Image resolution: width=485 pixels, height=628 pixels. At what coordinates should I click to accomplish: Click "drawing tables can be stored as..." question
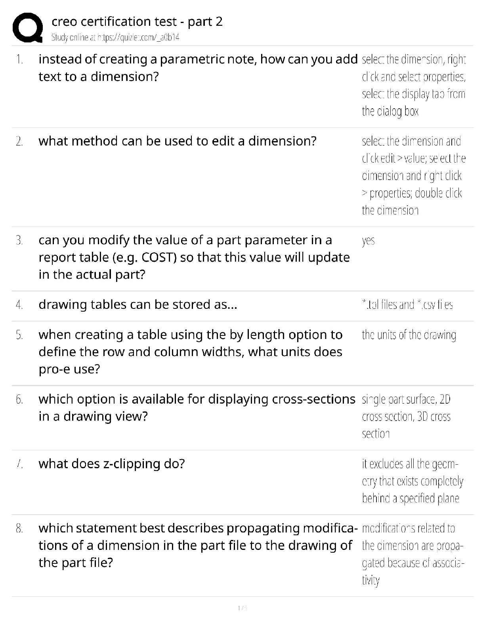pos(138,304)
